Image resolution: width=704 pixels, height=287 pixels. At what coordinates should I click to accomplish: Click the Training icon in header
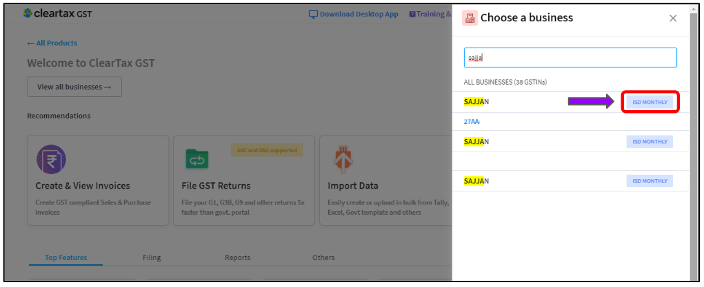[412, 14]
